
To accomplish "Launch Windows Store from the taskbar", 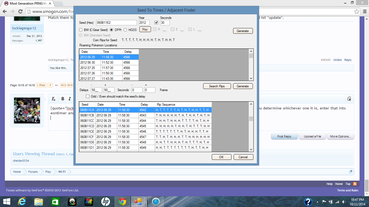I will click(x=55, y=202).
